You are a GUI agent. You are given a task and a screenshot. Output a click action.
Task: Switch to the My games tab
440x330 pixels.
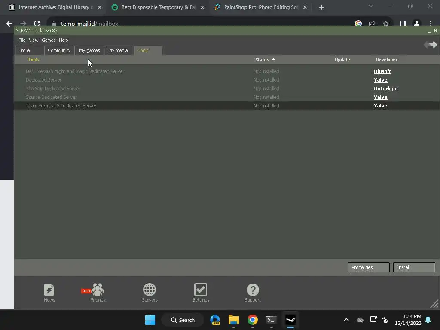click(x=89, y=50)
